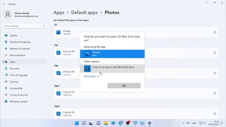This screenshot has width=226, height=127.
Task: Click the Fitsum Awoke account name
Action: pos(22,13)
